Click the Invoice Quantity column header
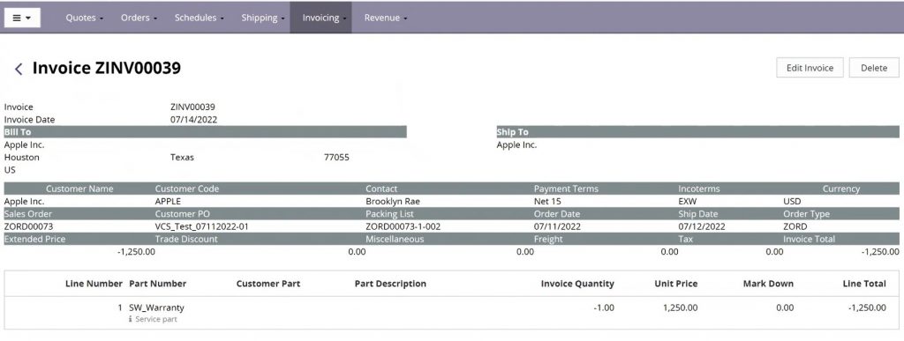The height and width of the screenshot is (341, 904). pos(577,284)
